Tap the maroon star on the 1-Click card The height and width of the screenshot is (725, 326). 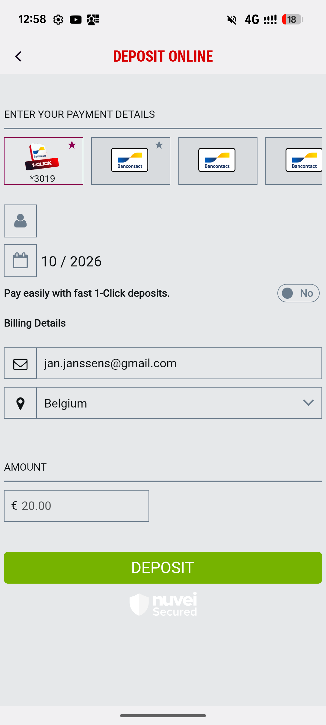[72, 145]
